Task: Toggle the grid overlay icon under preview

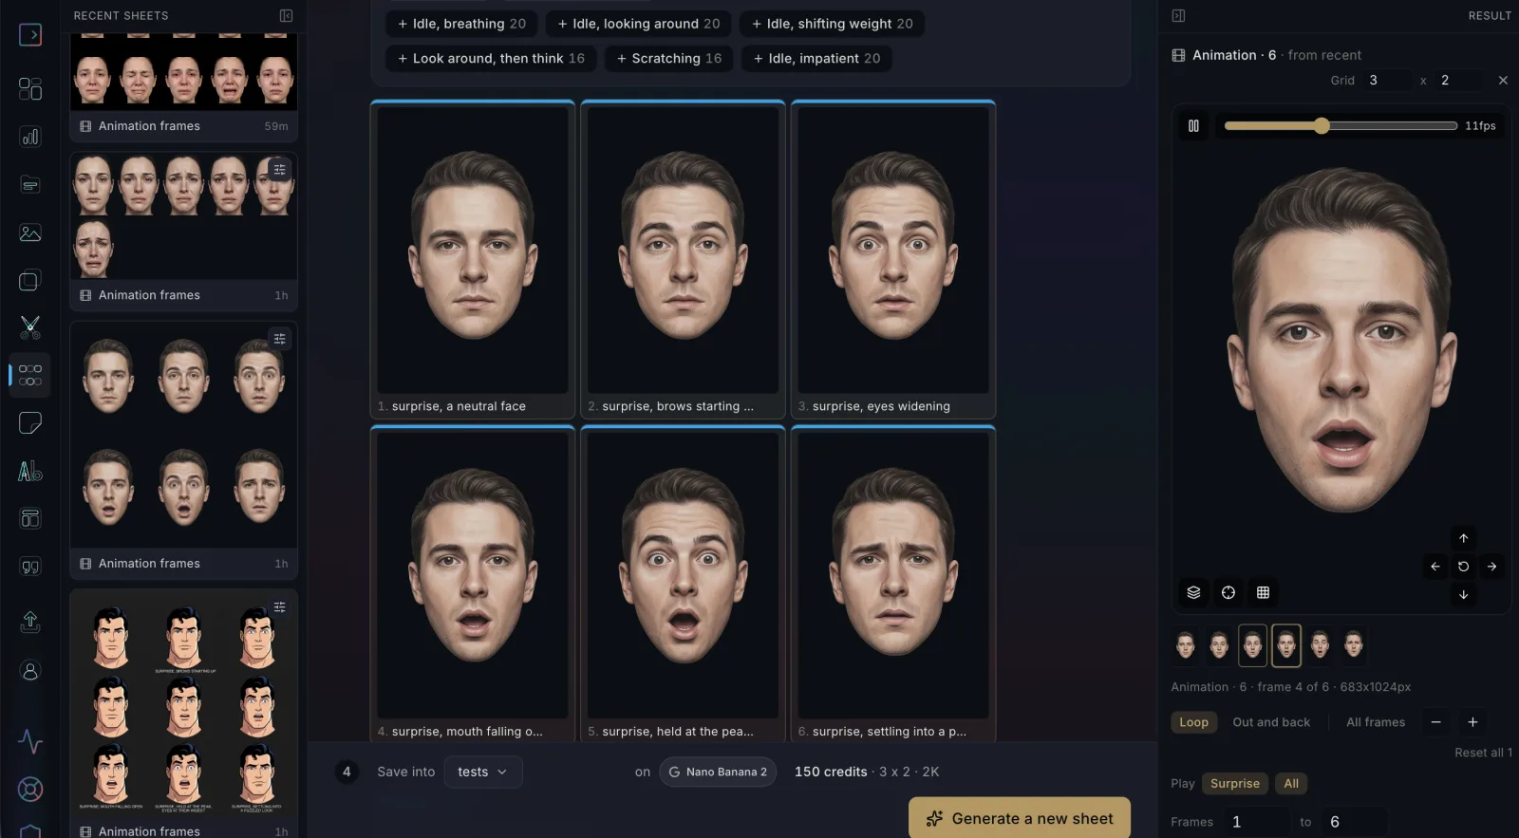Action: 1263,592
